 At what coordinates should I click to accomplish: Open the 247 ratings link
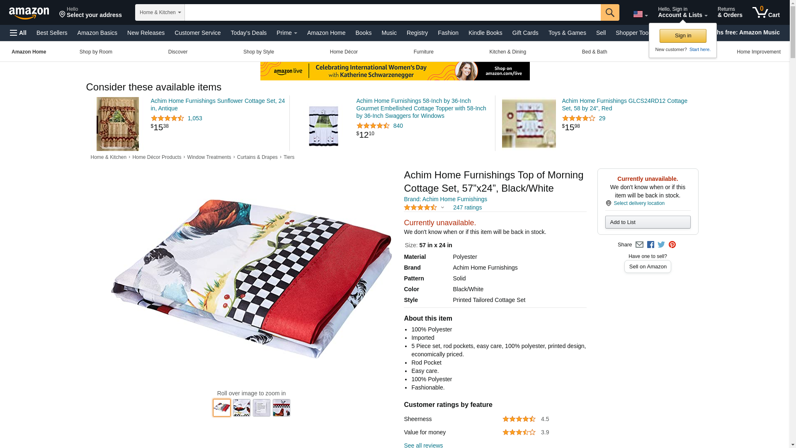467,207
